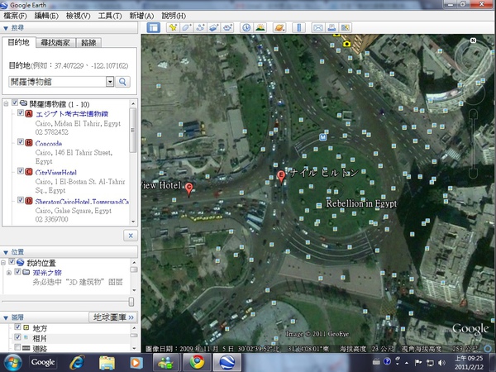This screenshot has width=496, height=372.
Task: Click red marker C on the map
Action: (x=188, y=188)
